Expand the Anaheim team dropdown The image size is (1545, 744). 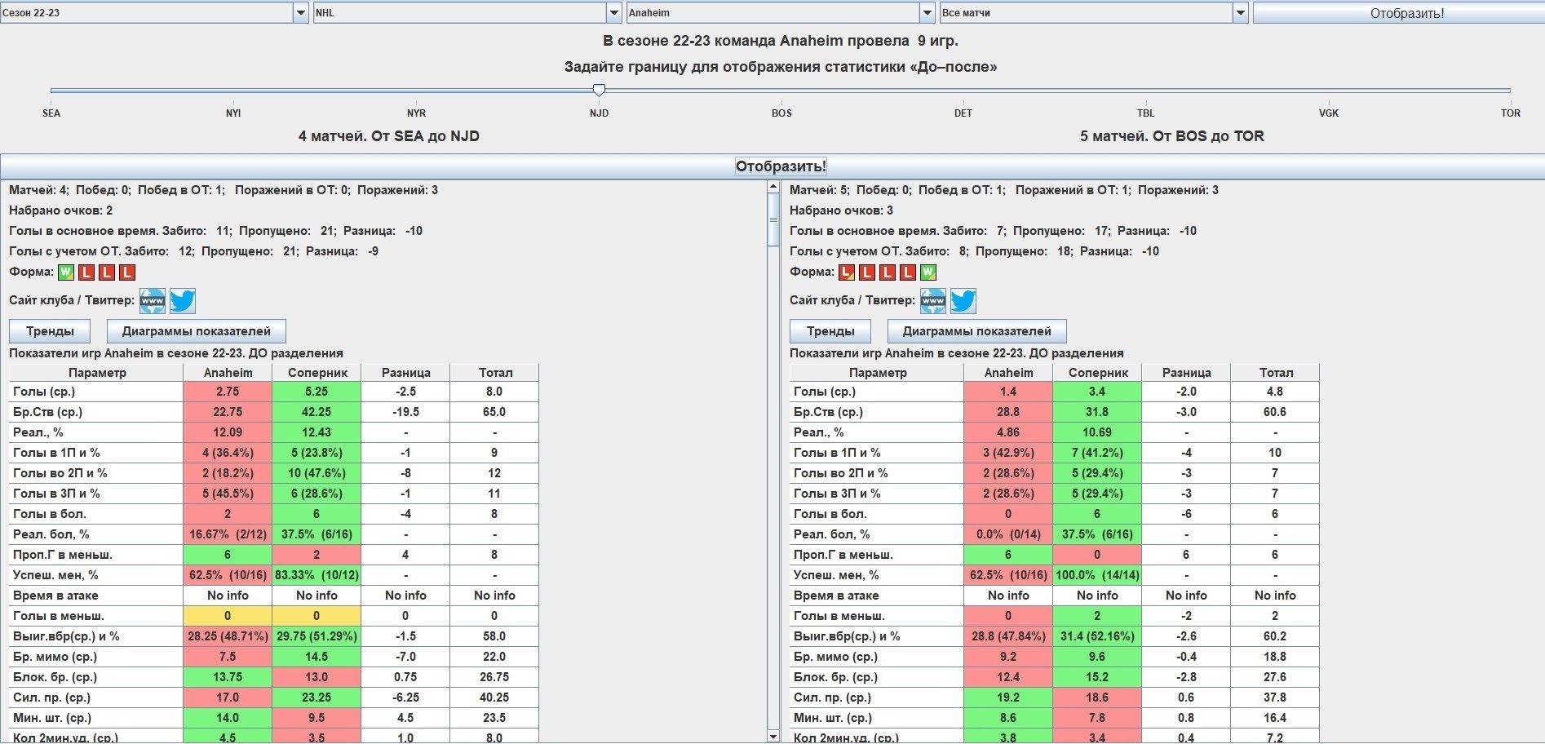click(927, 13)
